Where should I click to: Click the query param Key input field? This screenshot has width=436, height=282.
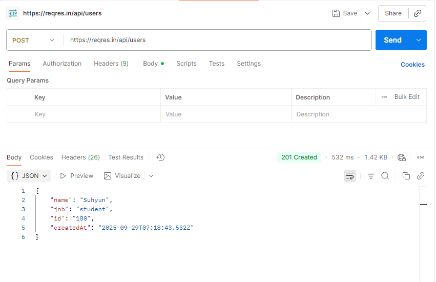click(95, 114)
